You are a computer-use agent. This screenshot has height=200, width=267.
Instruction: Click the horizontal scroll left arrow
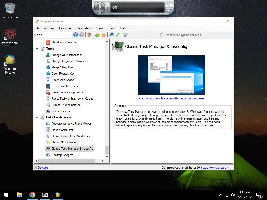36,161
